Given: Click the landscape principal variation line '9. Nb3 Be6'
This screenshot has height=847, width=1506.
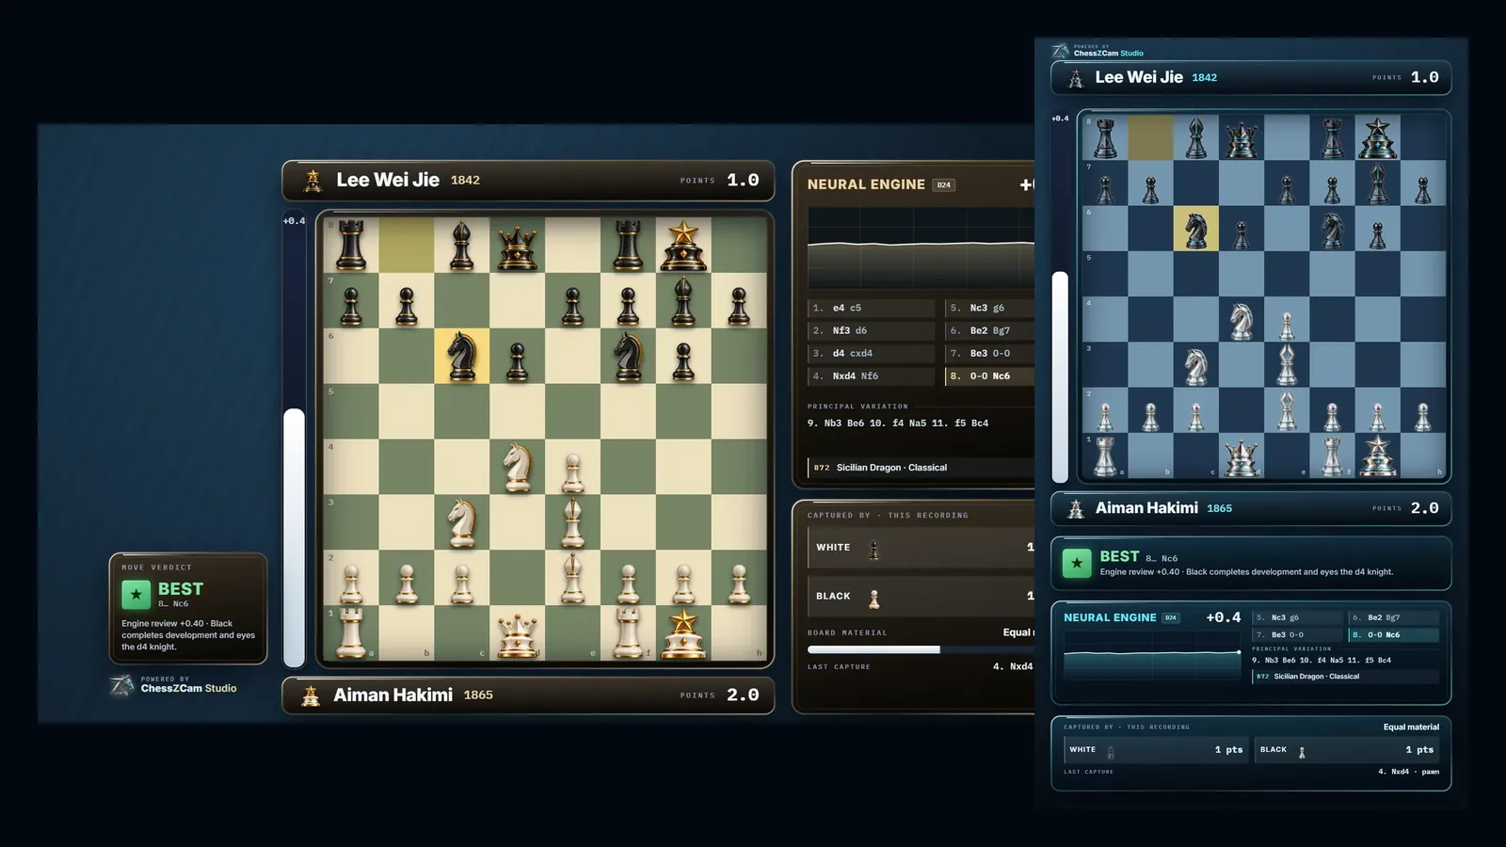Looking at the screenshot, I should click(x=898, y=423).
